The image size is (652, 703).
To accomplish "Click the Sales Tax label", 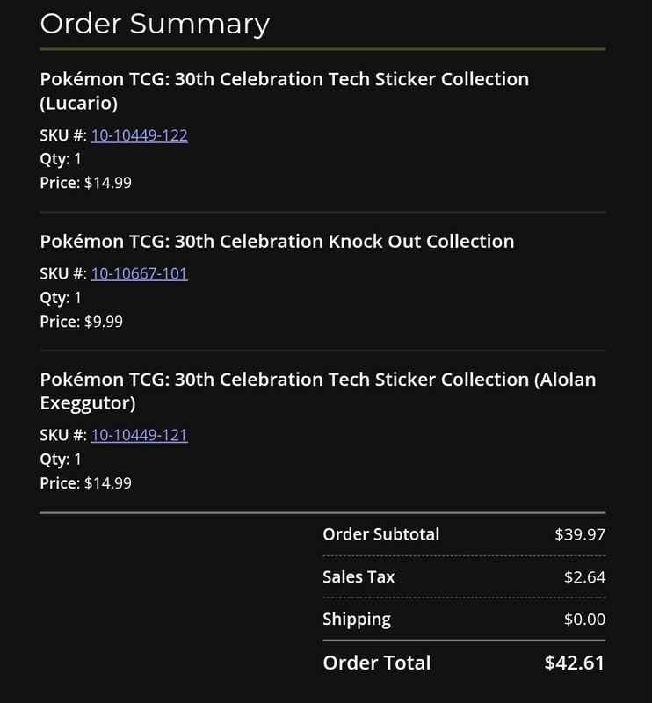I will coord(359,577).
